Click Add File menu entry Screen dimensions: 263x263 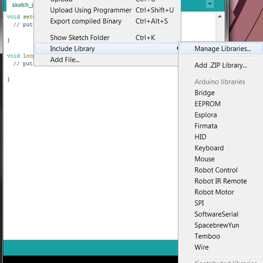pyautogui.click(x=107, y=59)
